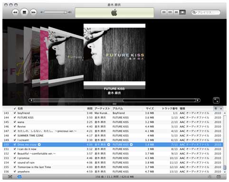Click track list scroll down arrow

(x=225, y=172)
